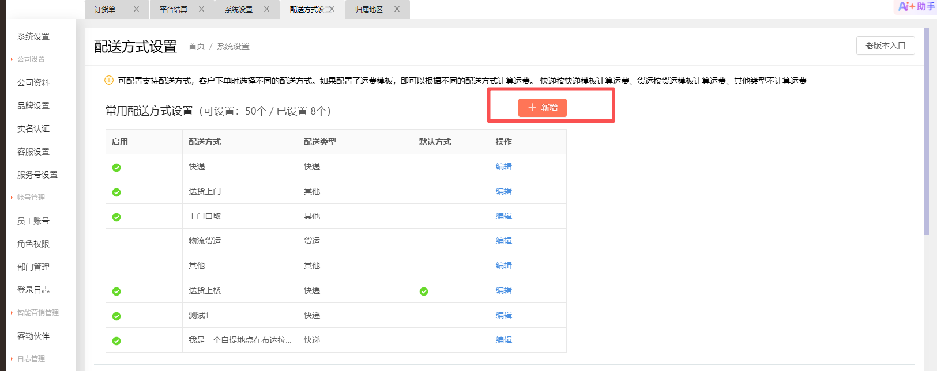This screenshot has height=371, width=937.
Task: Edit the 上门自取 delivery method
Action: 504,216
